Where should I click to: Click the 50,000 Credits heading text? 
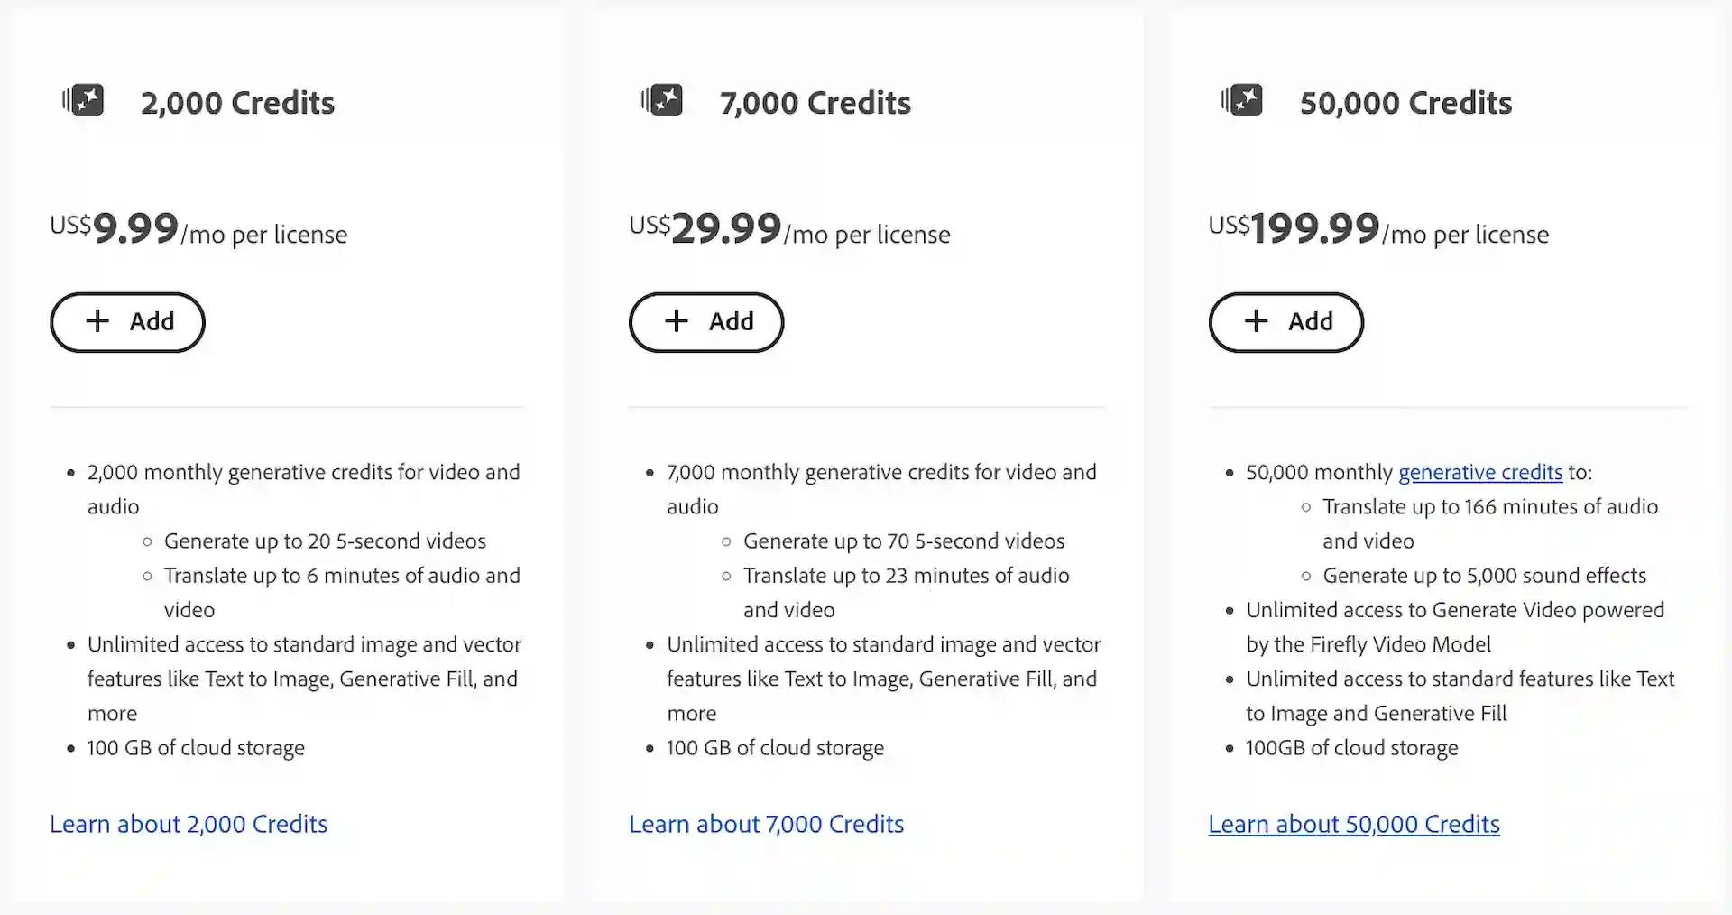1405,103
